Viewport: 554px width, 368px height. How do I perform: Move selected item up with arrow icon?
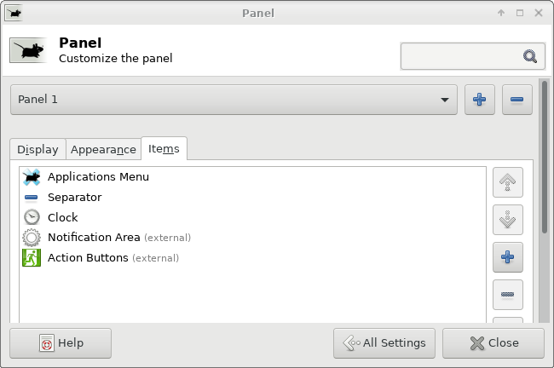pyautogui.click(x=508, y=182)
